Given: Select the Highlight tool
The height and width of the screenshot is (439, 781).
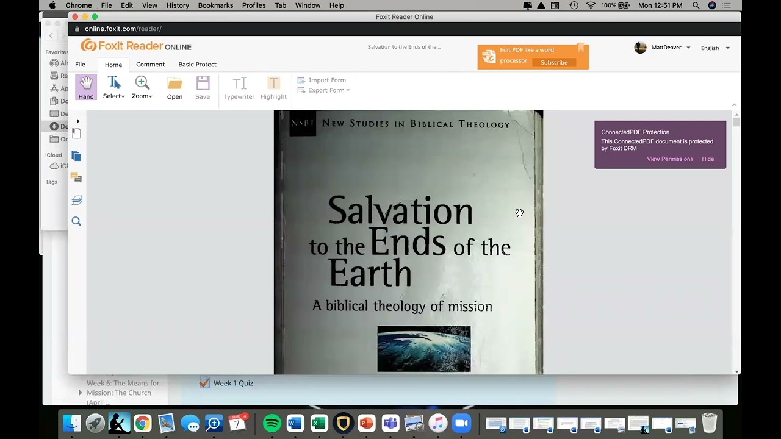Looking at the screenshot, I should click(x=273, y=88).
